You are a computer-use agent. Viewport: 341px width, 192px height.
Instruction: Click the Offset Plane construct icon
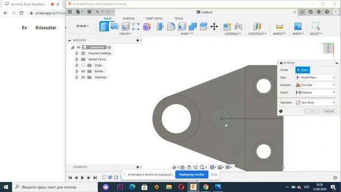click(x=257, y=27)
